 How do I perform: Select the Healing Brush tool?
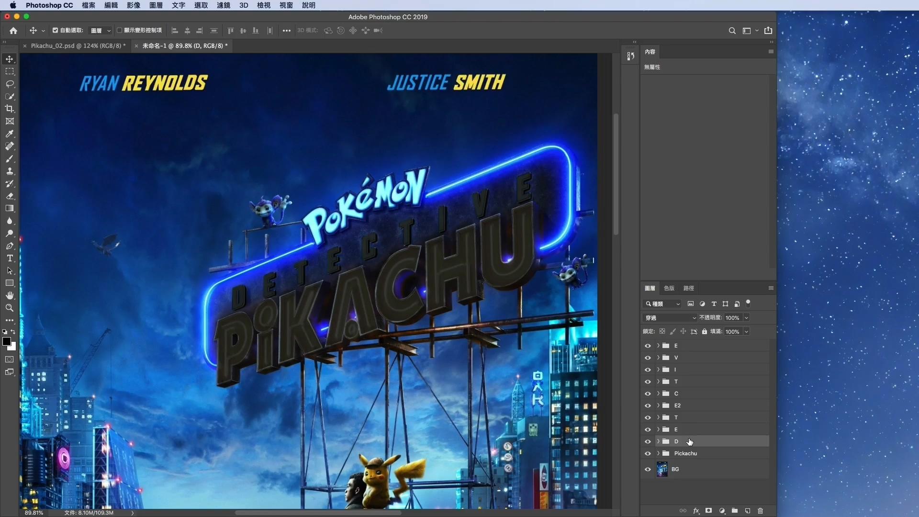[x=10, y=146]
